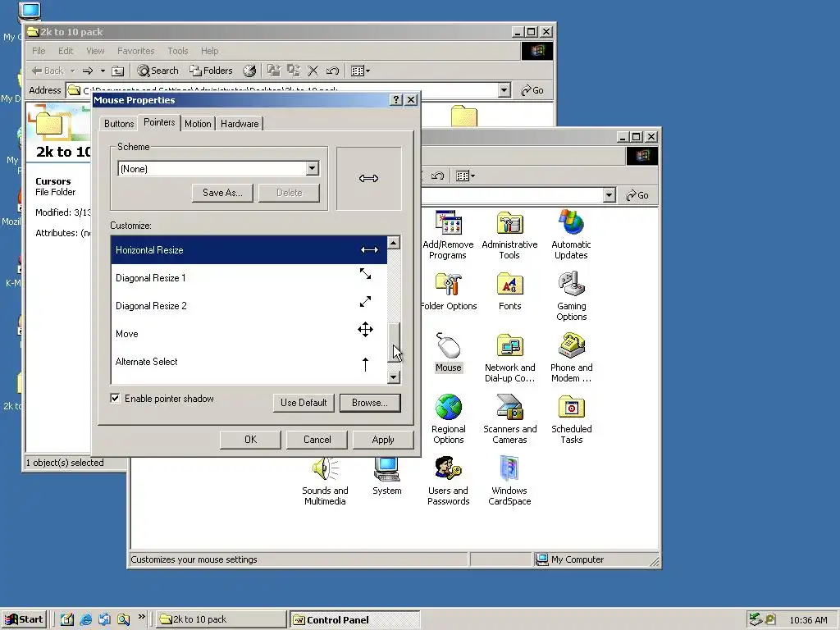Open Folder Options icon
Screen dimensions: 840x630
pos(449,292)
